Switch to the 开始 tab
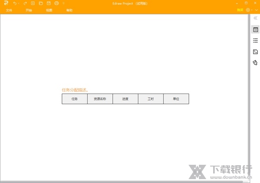The height and width of the screenshot is (183, 260). (29, 10)
